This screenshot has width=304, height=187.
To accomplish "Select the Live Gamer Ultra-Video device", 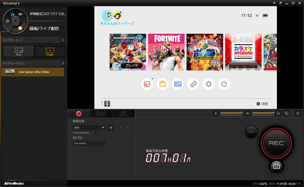I will 33,72.
